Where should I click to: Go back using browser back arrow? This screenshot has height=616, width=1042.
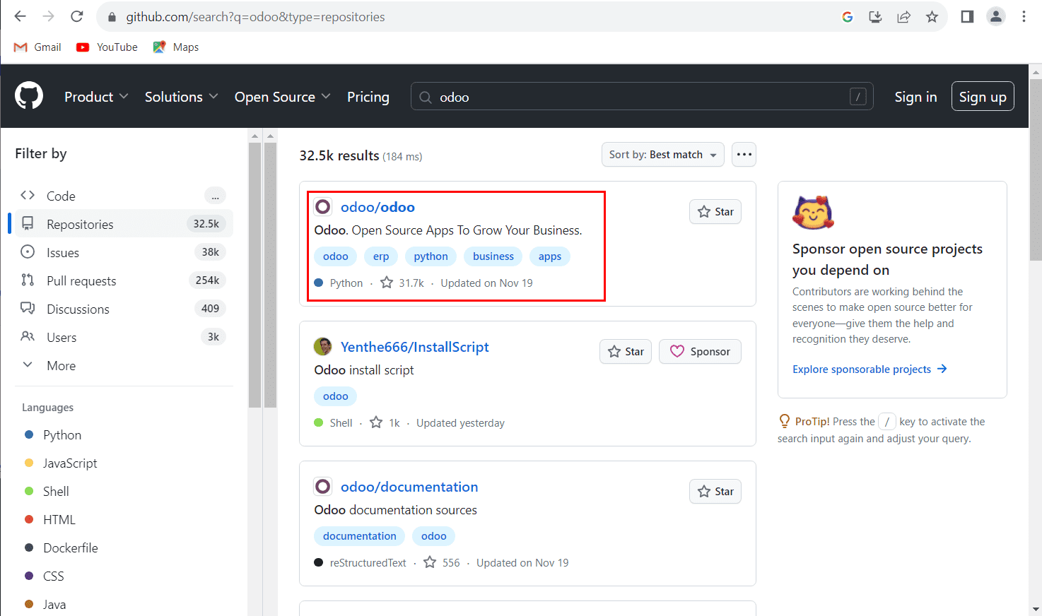(20, 16)
